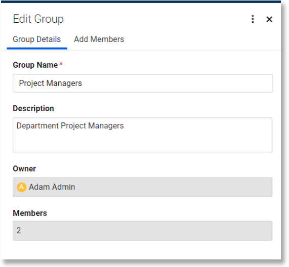This screenshot has width=289, height=267.
Task: Click the Members count field
Action: pyautogui.click(x=142, y=231)
